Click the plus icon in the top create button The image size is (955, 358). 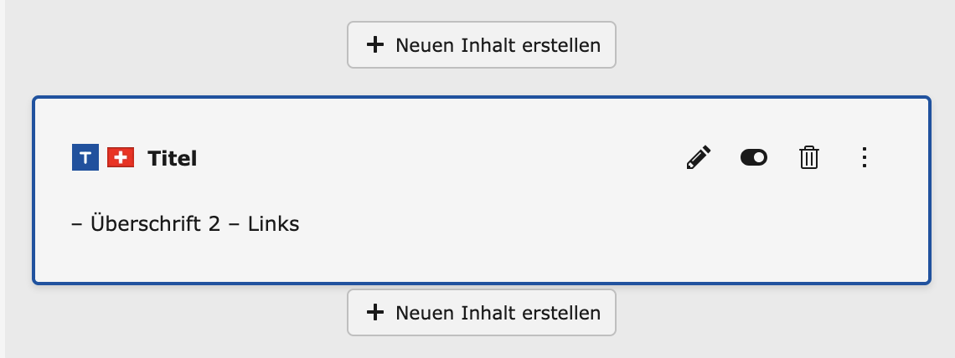click(375, 44)
